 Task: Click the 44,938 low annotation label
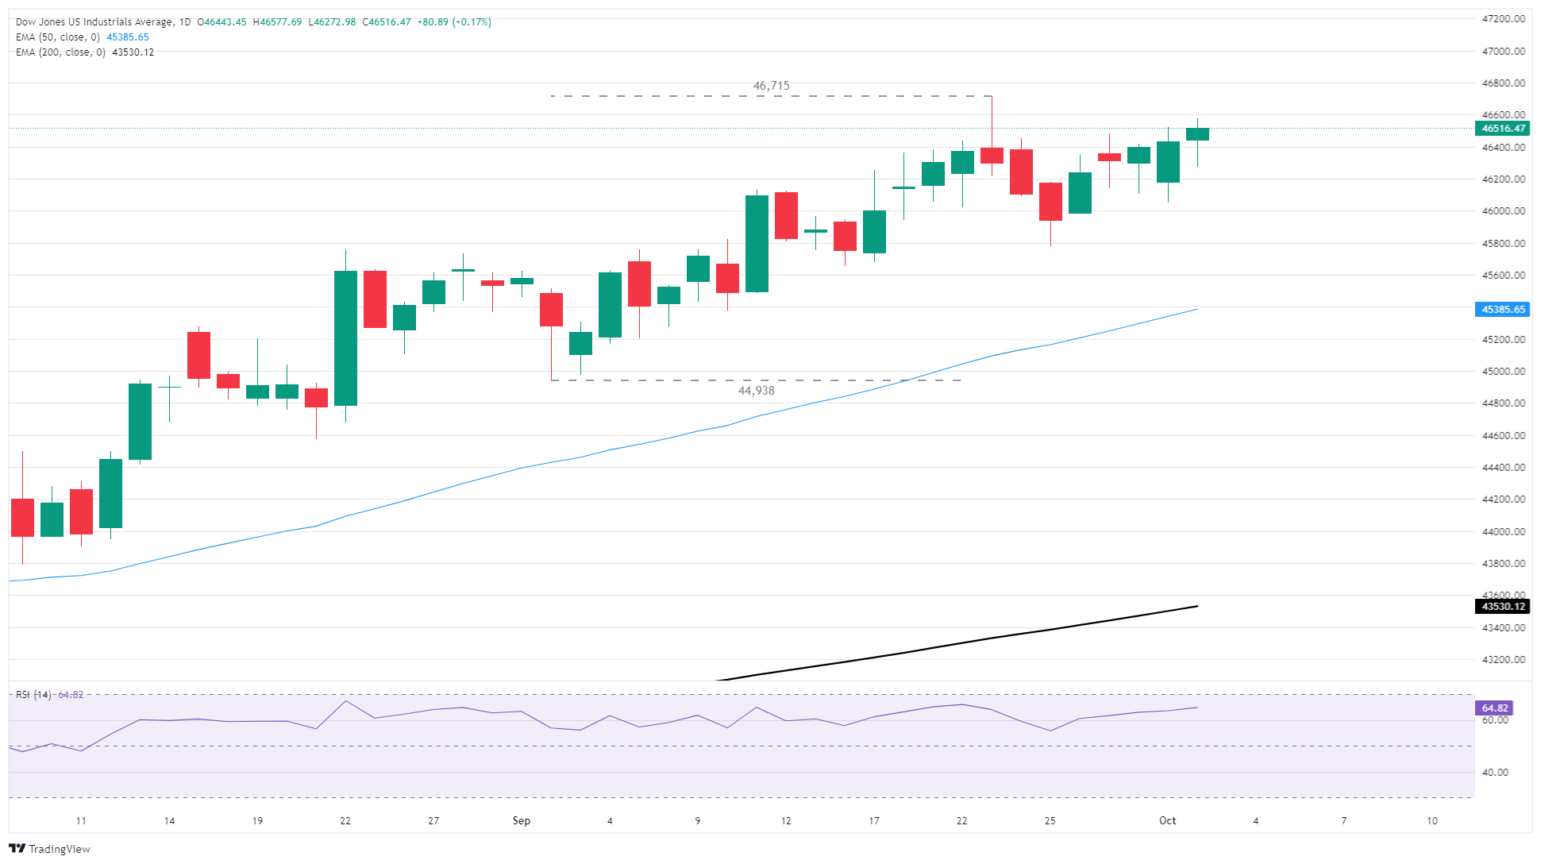click(756, 391)
